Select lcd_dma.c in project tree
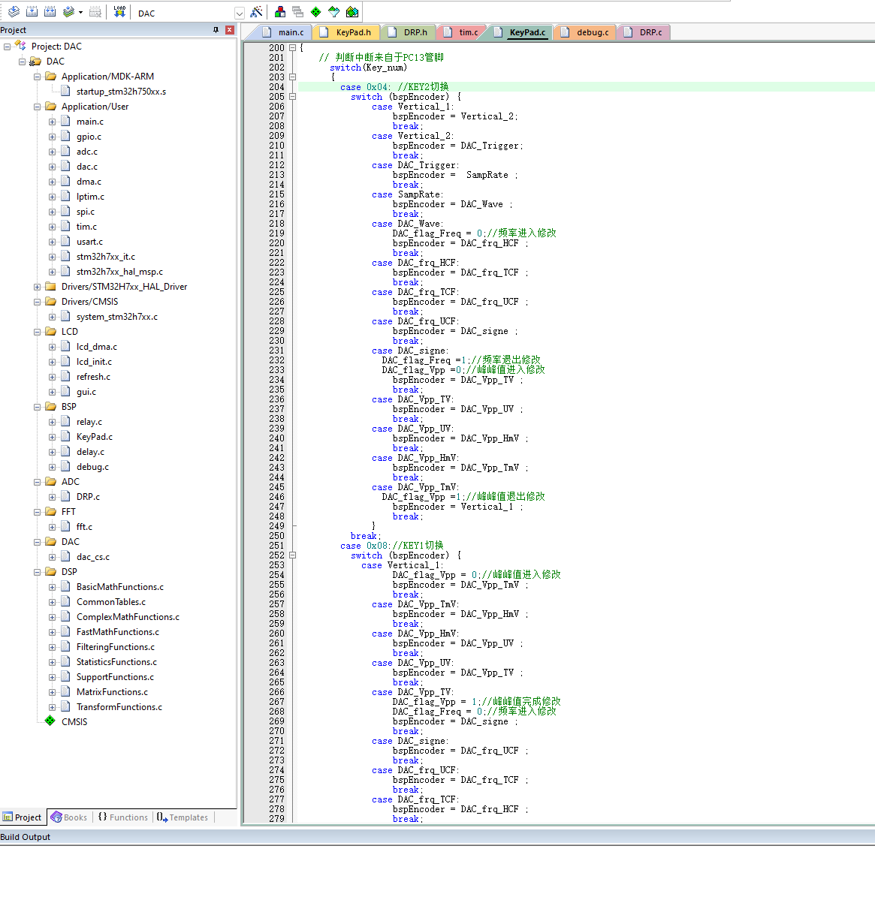Screen dimensions: 875x906 click(97, 347)
